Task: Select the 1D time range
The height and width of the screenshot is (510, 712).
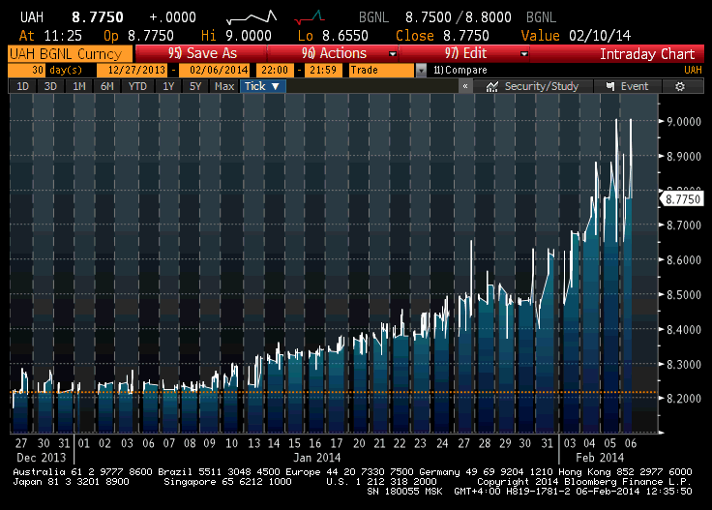Action: pyautogui.click(x=23, y=86)
